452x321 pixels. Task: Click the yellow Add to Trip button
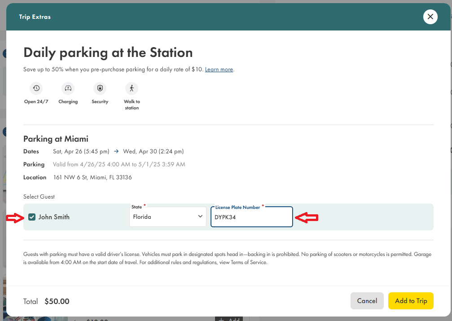click(x=411, y=301)
